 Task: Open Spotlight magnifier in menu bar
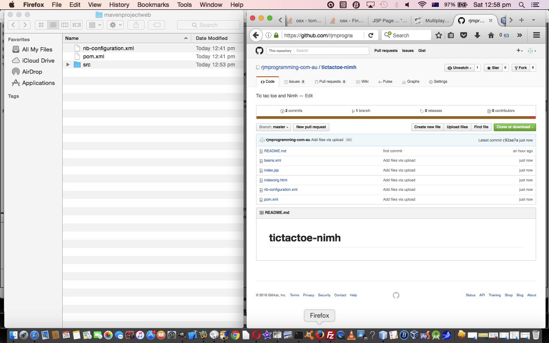point(522,5)
